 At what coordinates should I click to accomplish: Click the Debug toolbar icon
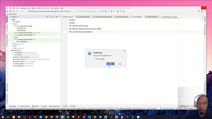(x=103, y=11)
